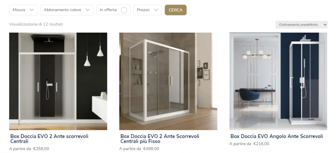The image size is (336, 153).
Task: Click the sorting select's arrow icon
Action: (x=325, y=25)
